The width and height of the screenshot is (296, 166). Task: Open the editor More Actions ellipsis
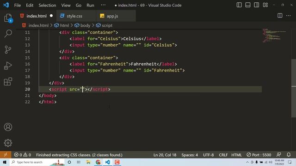pyautogui.click(x=289, y=16)
